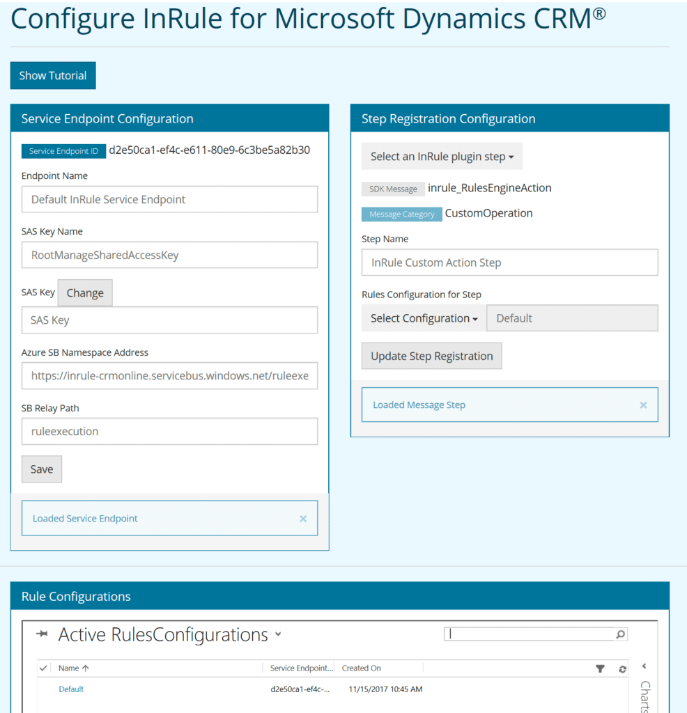Viewport: 687px width, 713px height.
Task: Click the Azure SB Namespace Address field
Action: click(x=169, y=375)
